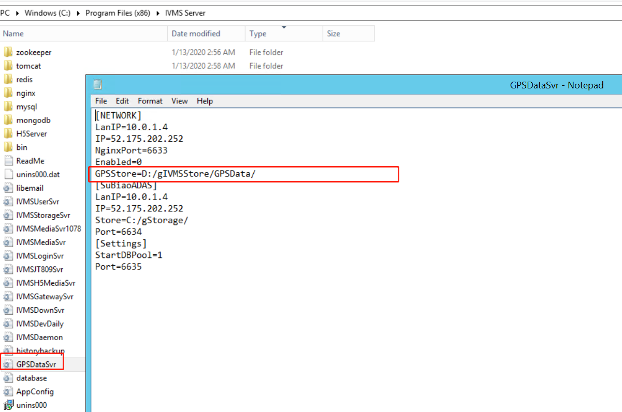Click the GPSStore=D:/gIVMSStore/GPSData/ line
The image size is (622, 412).
click(175, 174)
